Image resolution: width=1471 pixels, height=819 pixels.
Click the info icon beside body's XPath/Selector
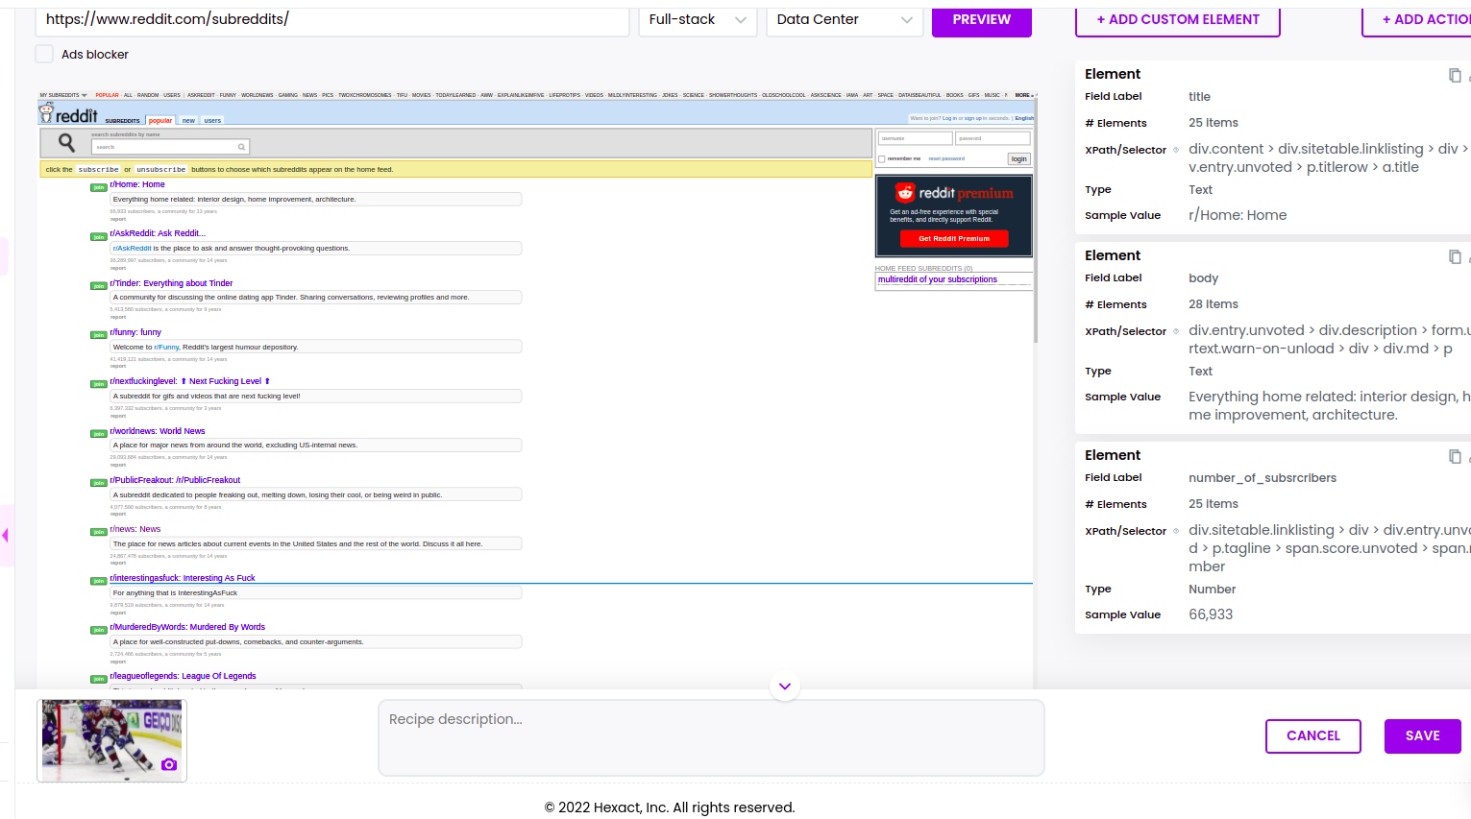[x=1176, y=331]
